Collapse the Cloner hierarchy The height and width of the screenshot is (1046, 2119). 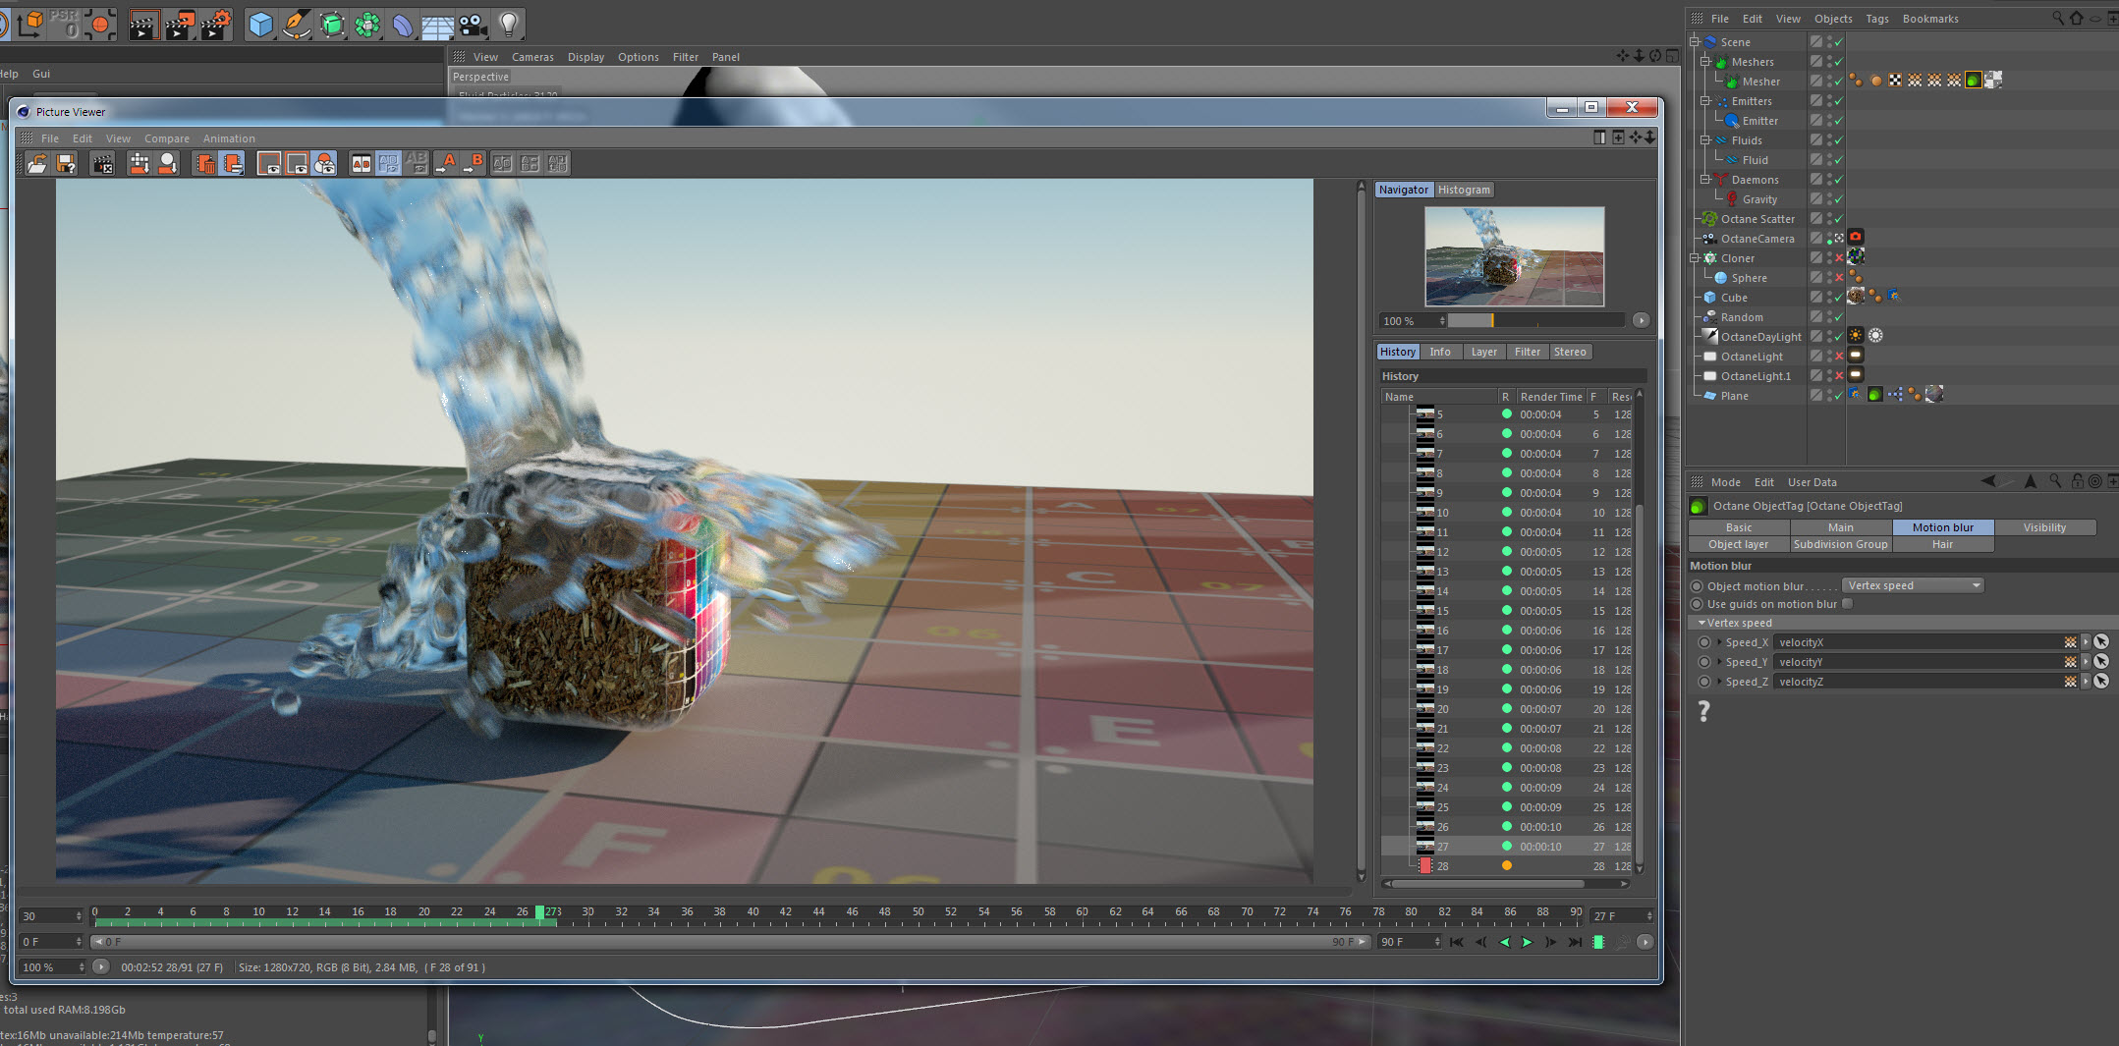(1695, 258)
